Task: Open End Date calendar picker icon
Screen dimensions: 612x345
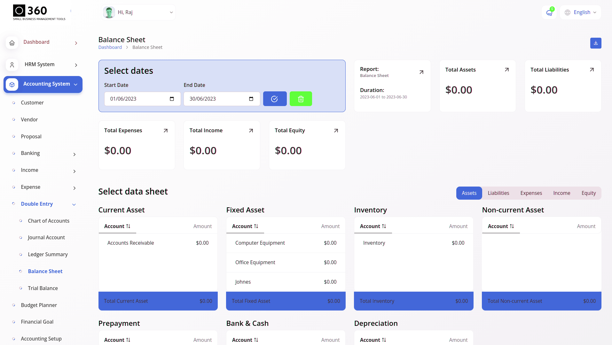Action: coord(251,99)
